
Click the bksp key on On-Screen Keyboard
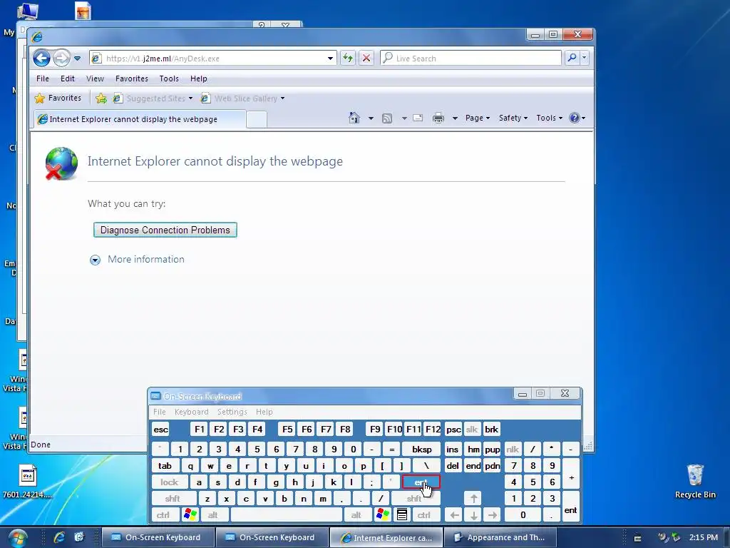422,450
